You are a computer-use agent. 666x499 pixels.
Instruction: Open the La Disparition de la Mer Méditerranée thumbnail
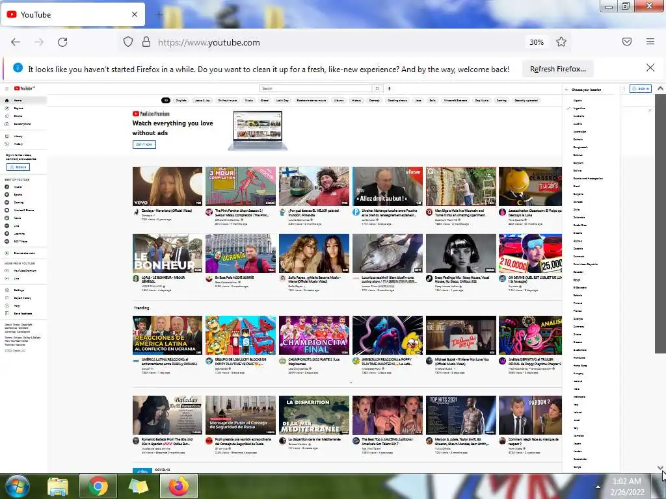(314, 415)
